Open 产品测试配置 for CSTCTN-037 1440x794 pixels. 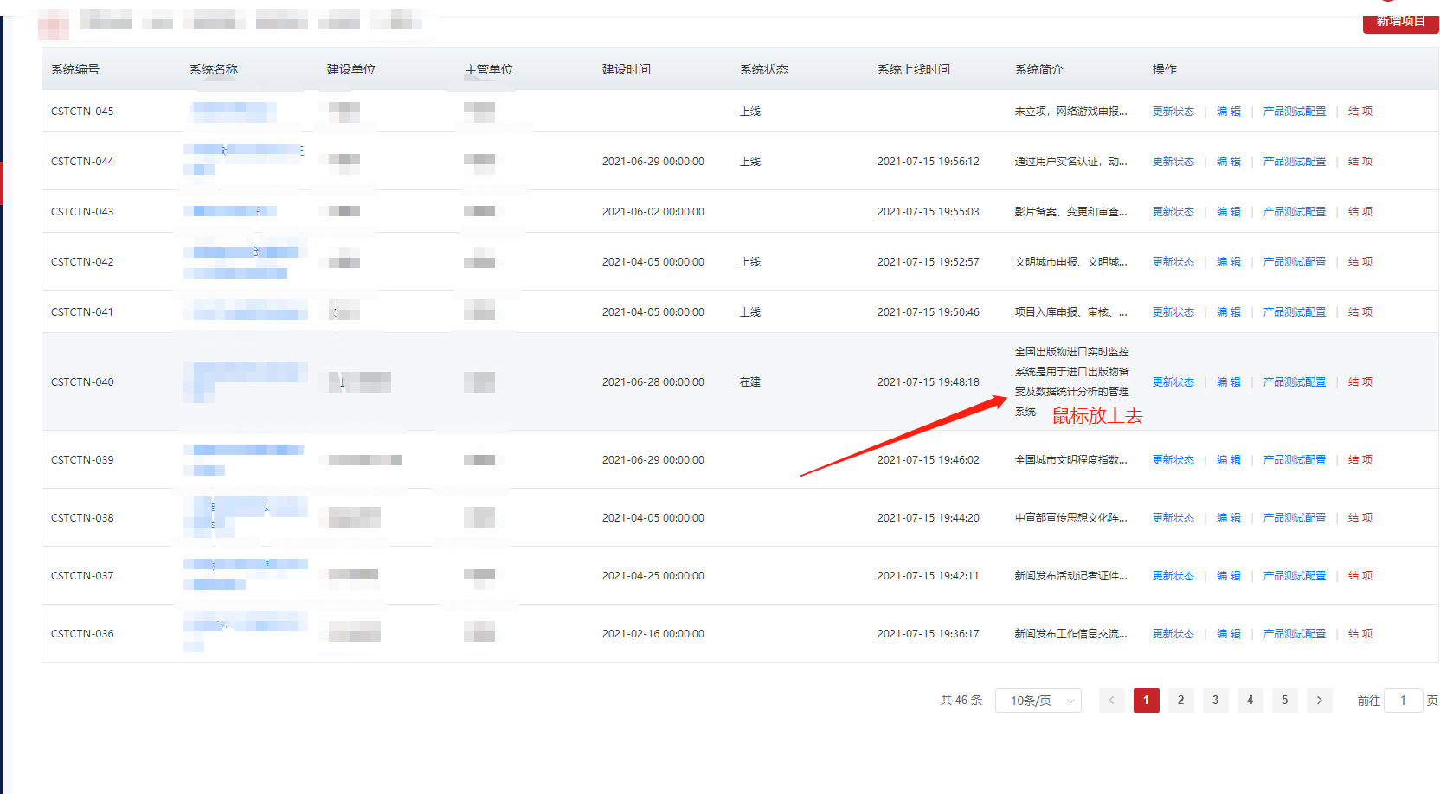(x=1294, y=576)
